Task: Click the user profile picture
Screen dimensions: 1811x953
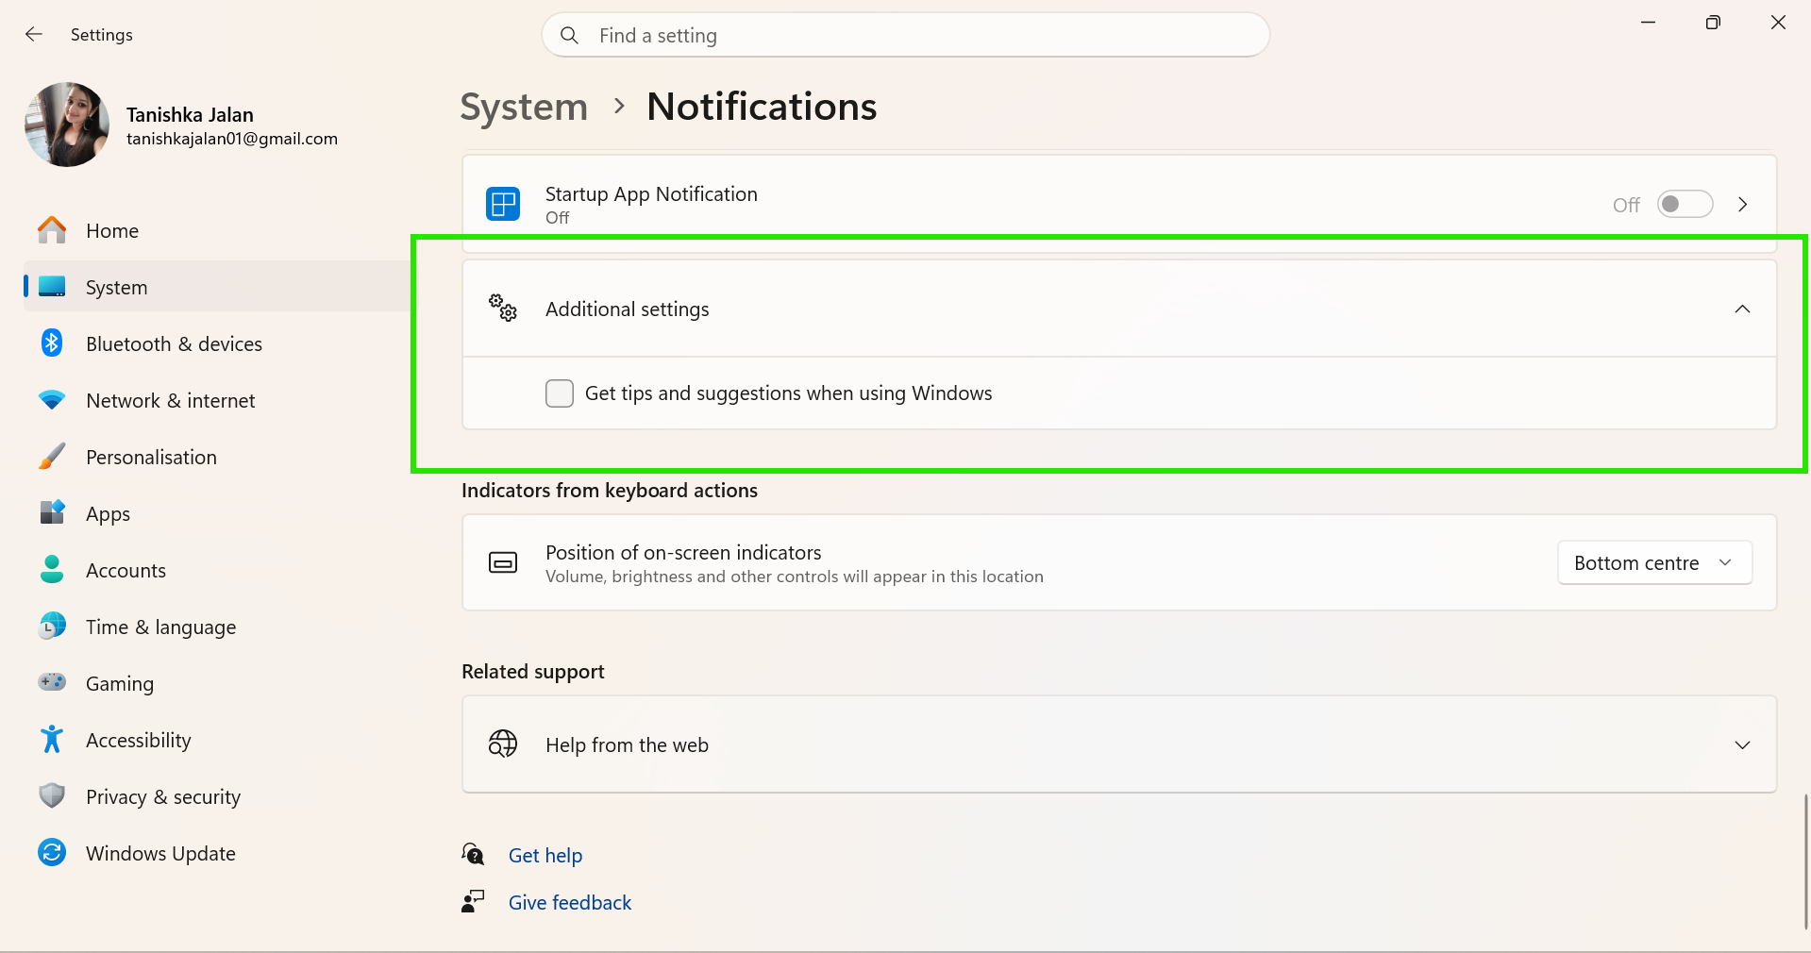Action: click(x=67, y=125)
